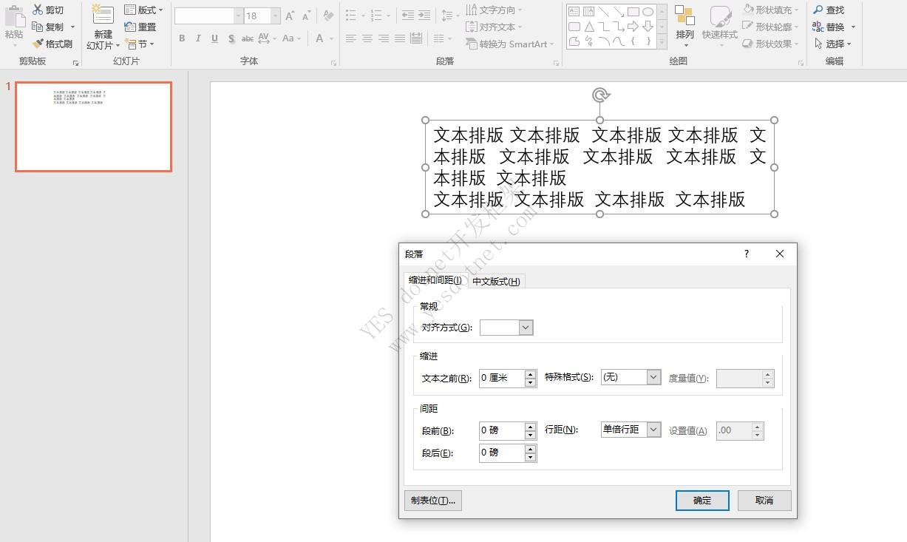This screenshot has width=907, height=542.
Task: Apply strikethrough abc formatting
Action: click(248, 38)
